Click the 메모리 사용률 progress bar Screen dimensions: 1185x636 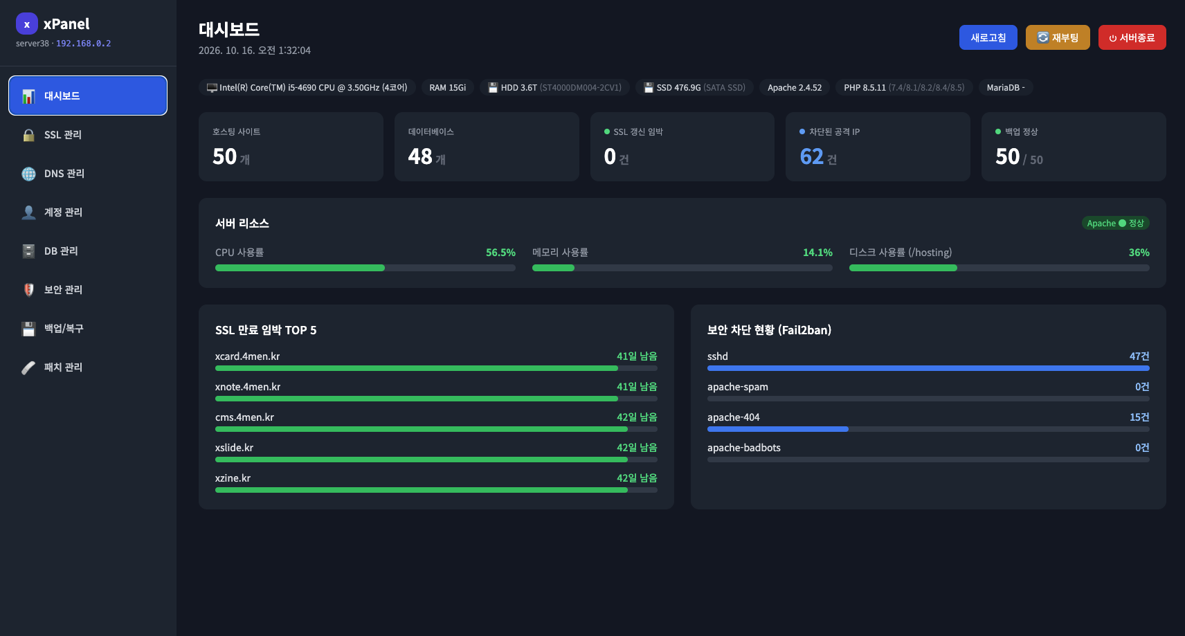(682, 268)
